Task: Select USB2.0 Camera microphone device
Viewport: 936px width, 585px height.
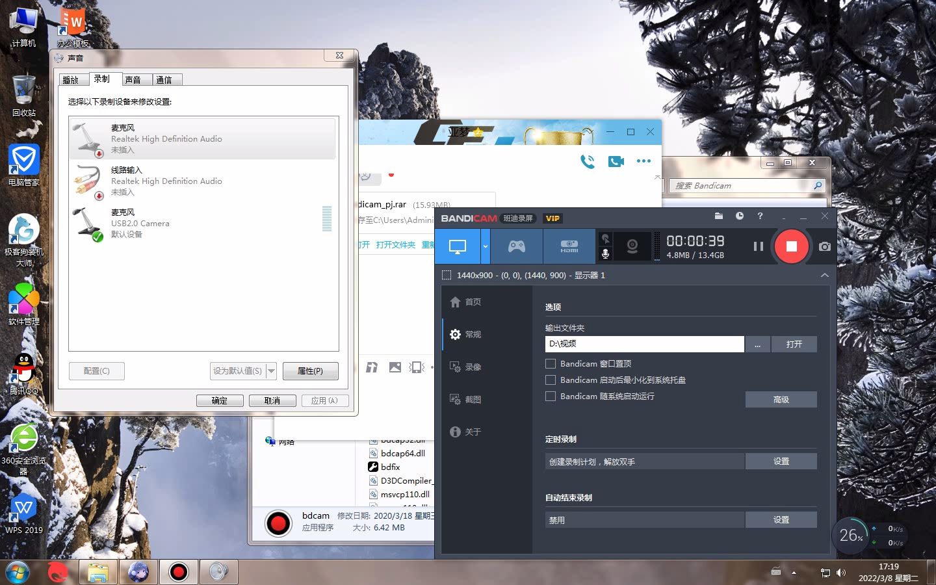Action: [203, 223]
